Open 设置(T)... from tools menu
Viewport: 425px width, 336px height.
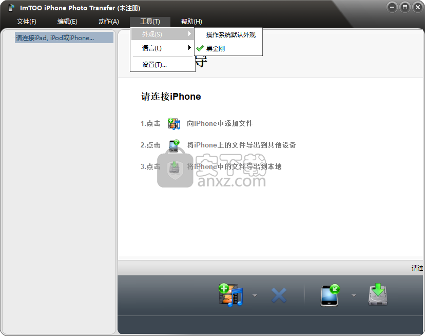point(163,65)
